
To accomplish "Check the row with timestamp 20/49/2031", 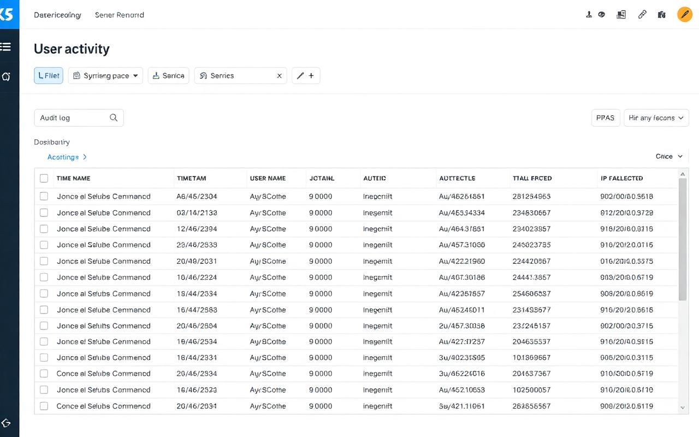I will (44, 261).
